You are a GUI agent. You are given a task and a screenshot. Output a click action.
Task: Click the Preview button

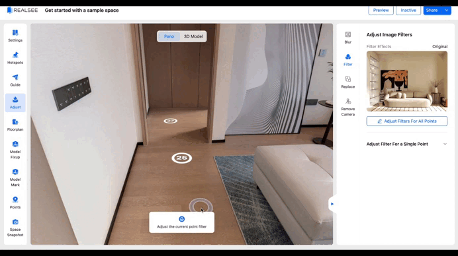point(381,10)
